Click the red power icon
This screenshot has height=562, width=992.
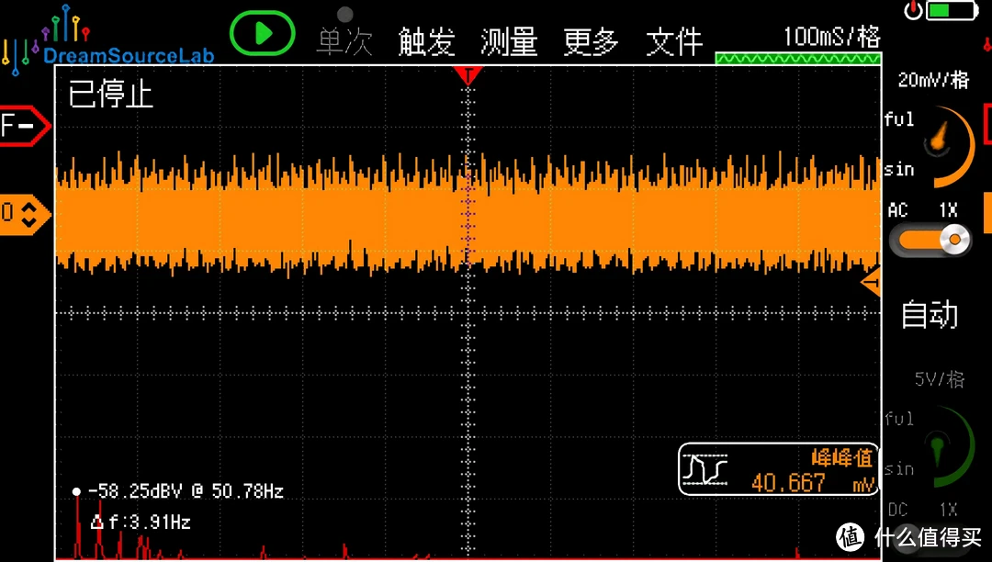click(912, 11)
